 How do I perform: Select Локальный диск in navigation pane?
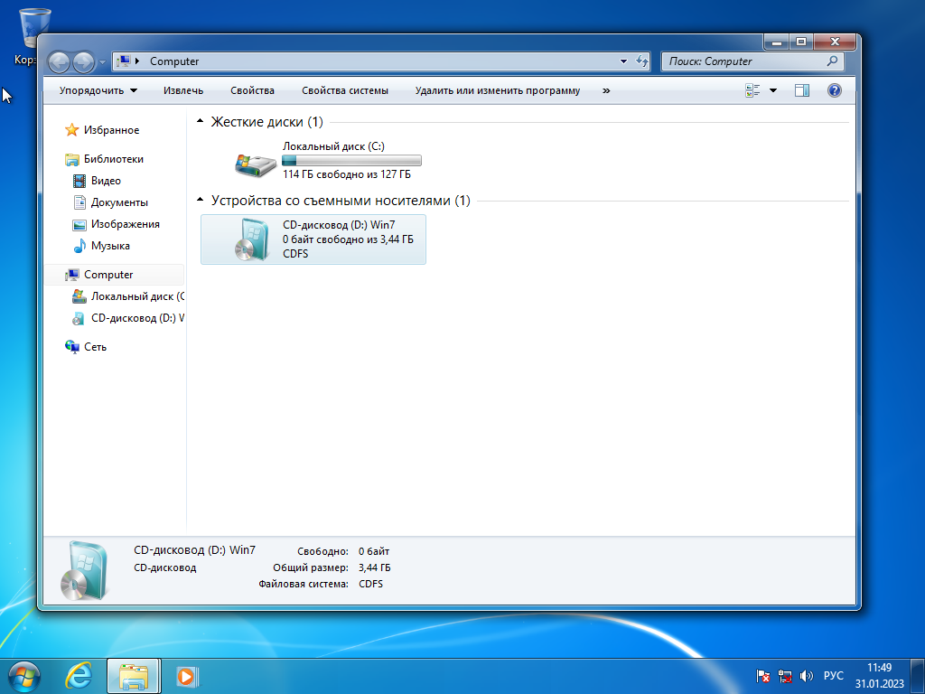[x=137, y=296]
